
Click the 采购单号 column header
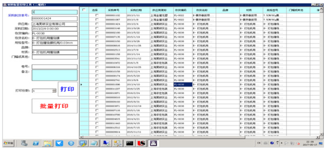pos(116,10)
